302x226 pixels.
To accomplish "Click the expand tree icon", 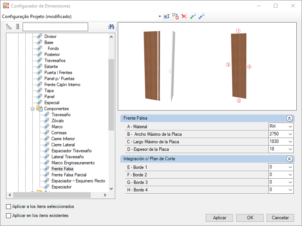I will [9, 27].
